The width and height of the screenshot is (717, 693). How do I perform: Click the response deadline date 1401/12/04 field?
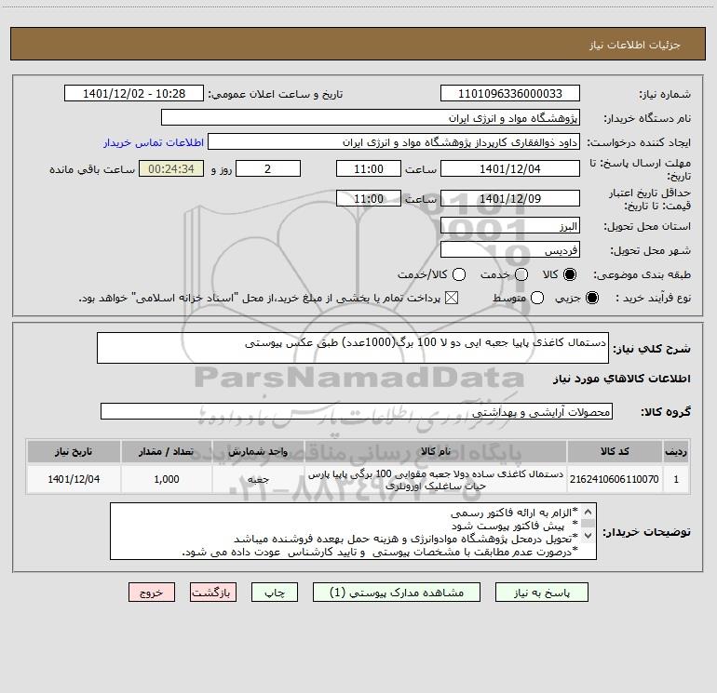pyautogui.click(x=510, y=168)
